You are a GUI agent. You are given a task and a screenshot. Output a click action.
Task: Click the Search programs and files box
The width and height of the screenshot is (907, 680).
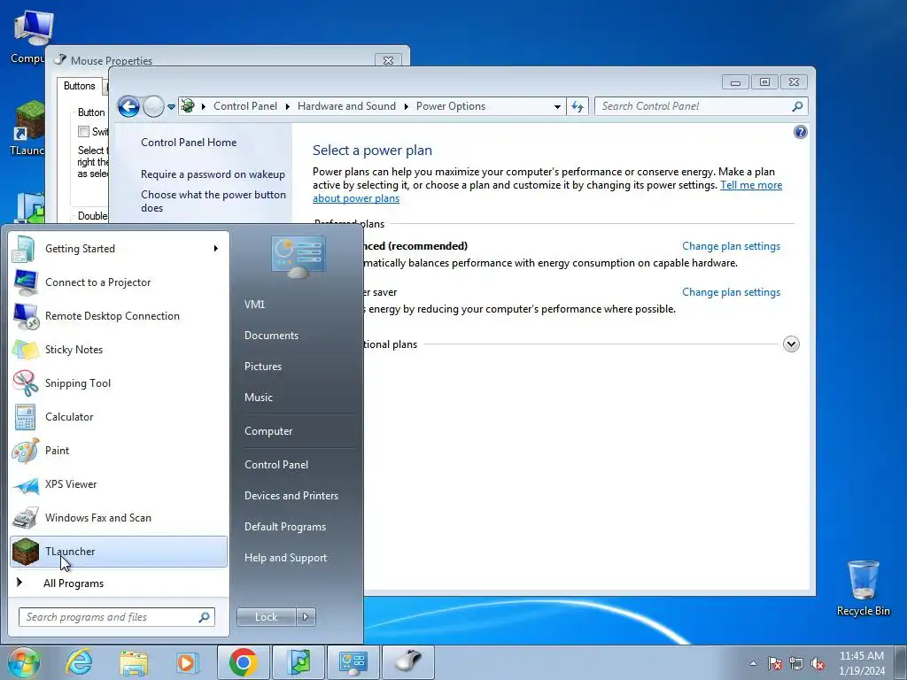coord(117,617)
